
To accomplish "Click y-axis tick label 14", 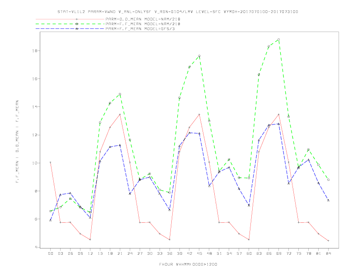I will tap(35, 107).
